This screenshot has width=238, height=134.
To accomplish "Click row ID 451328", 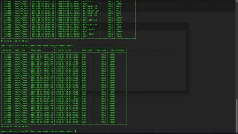I will tap(8, 87).
